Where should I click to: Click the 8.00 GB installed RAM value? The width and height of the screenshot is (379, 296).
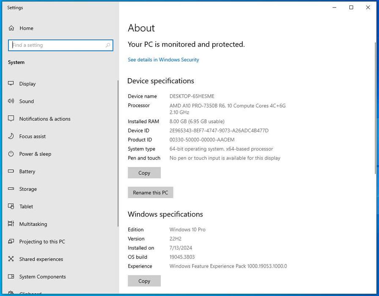pos(197,121)
